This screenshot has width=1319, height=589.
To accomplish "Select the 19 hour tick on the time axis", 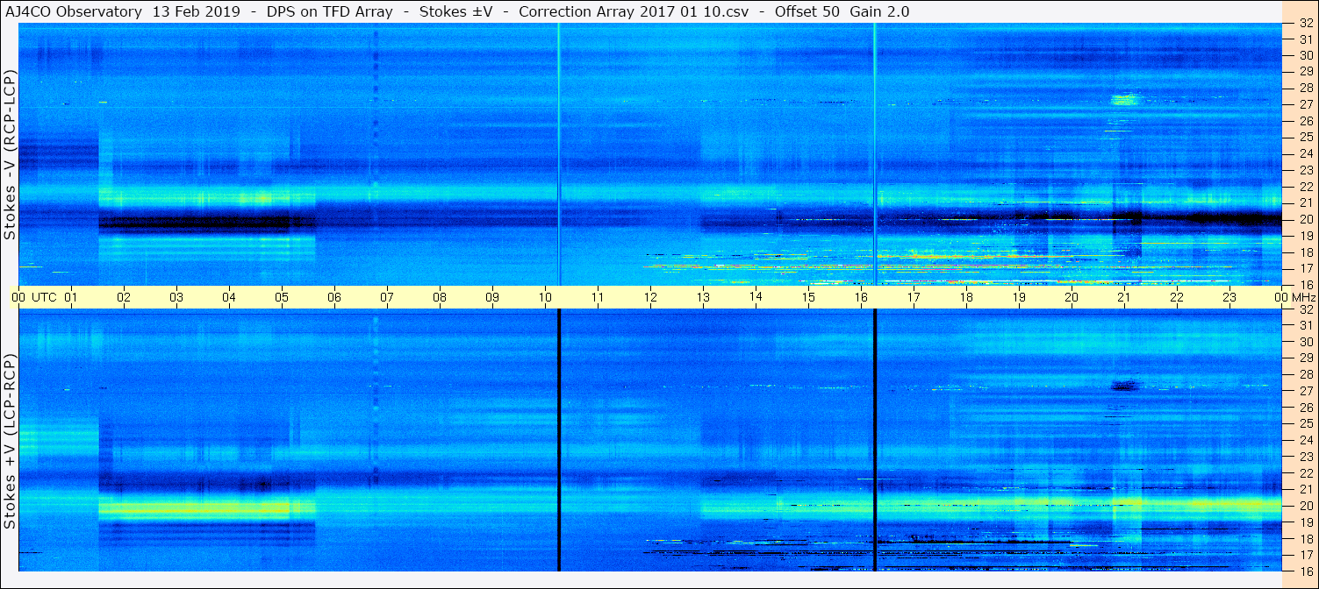I will pyautogui.click(x=1019, y=297).
